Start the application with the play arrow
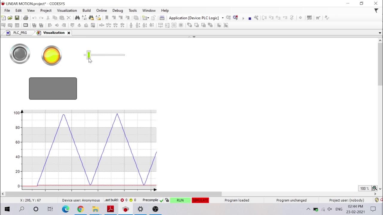The width and height of the screenshot is (383, 215). [x=243, y=18]
